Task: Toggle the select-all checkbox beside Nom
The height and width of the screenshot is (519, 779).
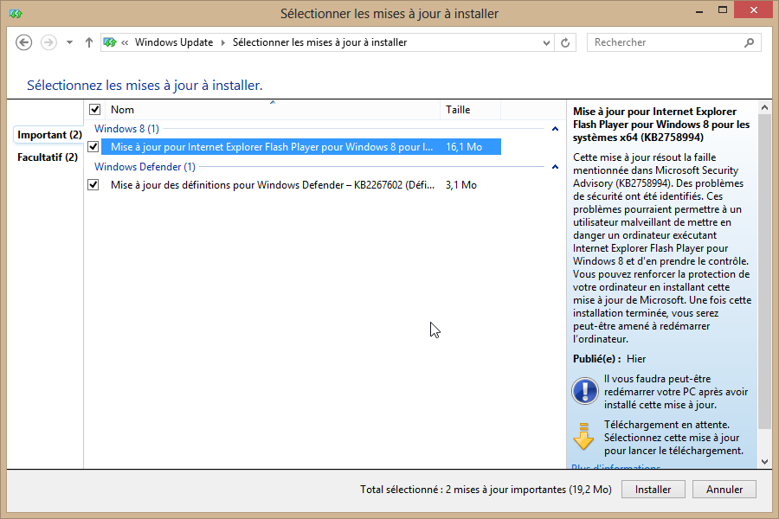Action: 94,109
